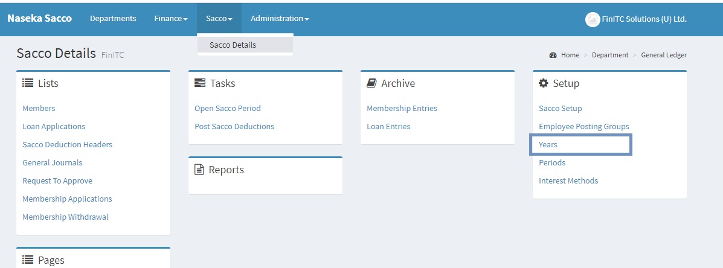Click the dashboard icon beside Home breadcrumb
This screenshot has width=723, height=268.
[553, 55]
